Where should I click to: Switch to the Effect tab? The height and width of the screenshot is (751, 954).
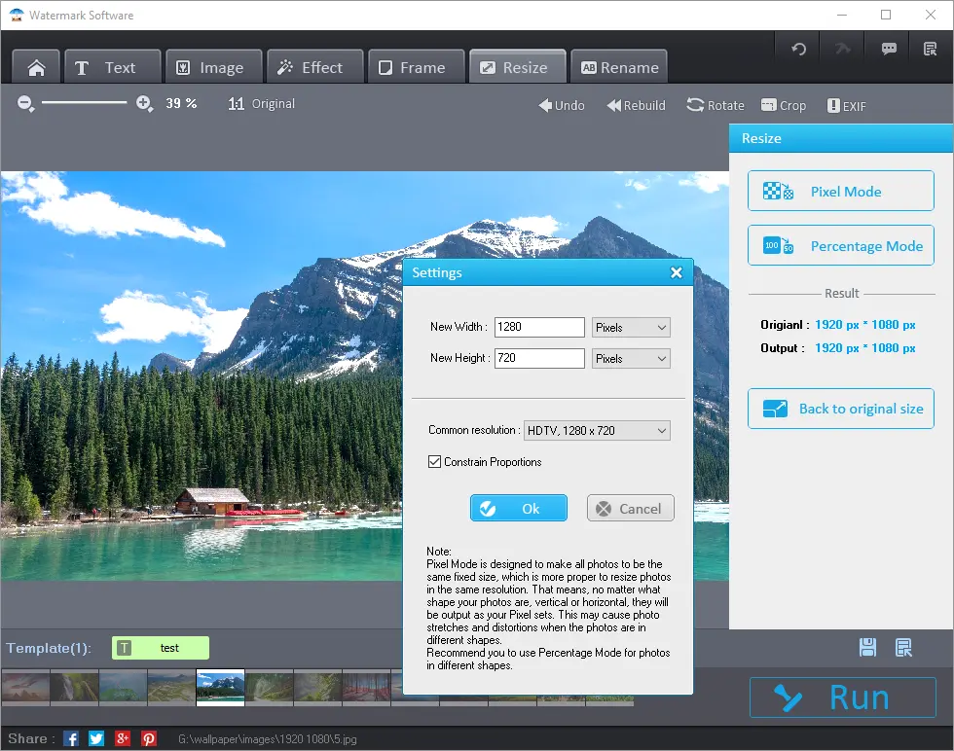(315, 67)
